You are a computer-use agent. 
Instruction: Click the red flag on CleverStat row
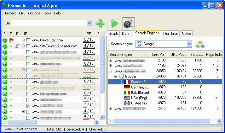point(11,40)
